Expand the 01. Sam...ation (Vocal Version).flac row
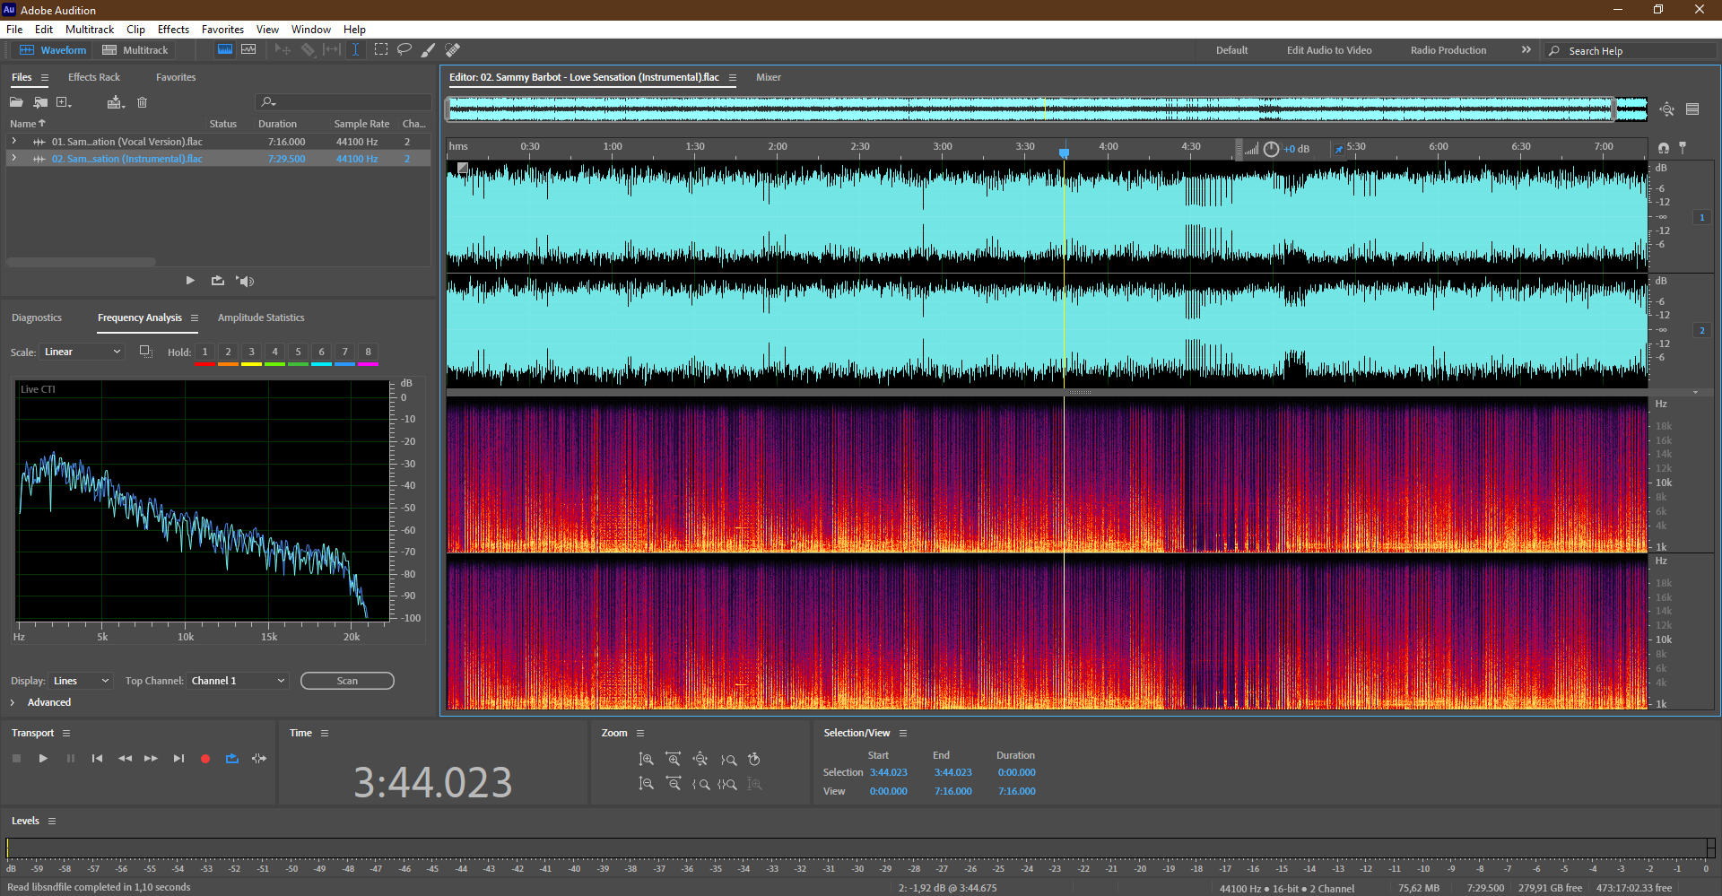 pos(14,141)
